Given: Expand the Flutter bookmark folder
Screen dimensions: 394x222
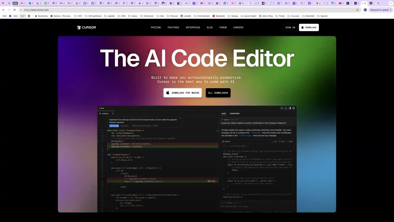Looking at the screenshot, I should [280, 16].
